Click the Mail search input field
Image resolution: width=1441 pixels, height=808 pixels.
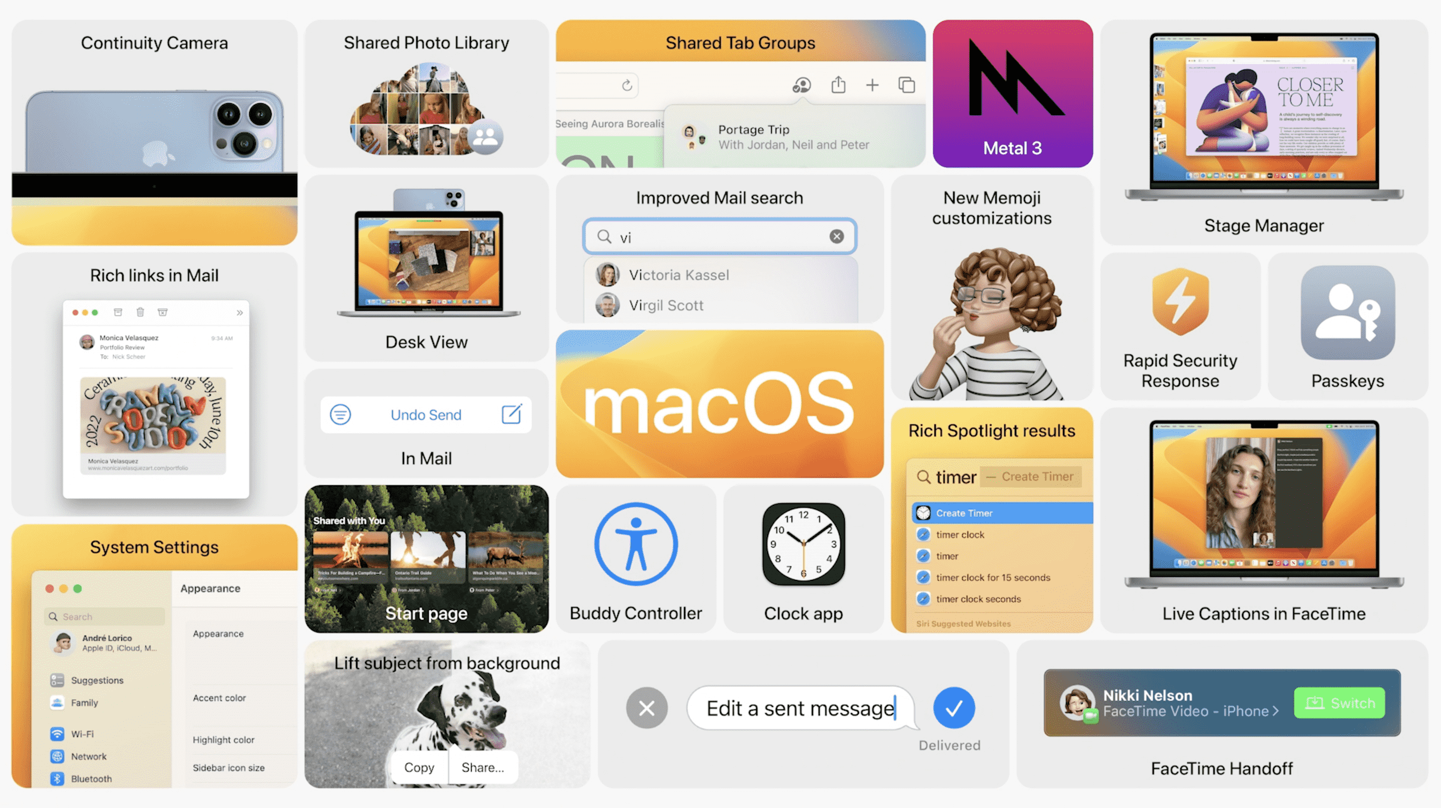tap(718, 236)
